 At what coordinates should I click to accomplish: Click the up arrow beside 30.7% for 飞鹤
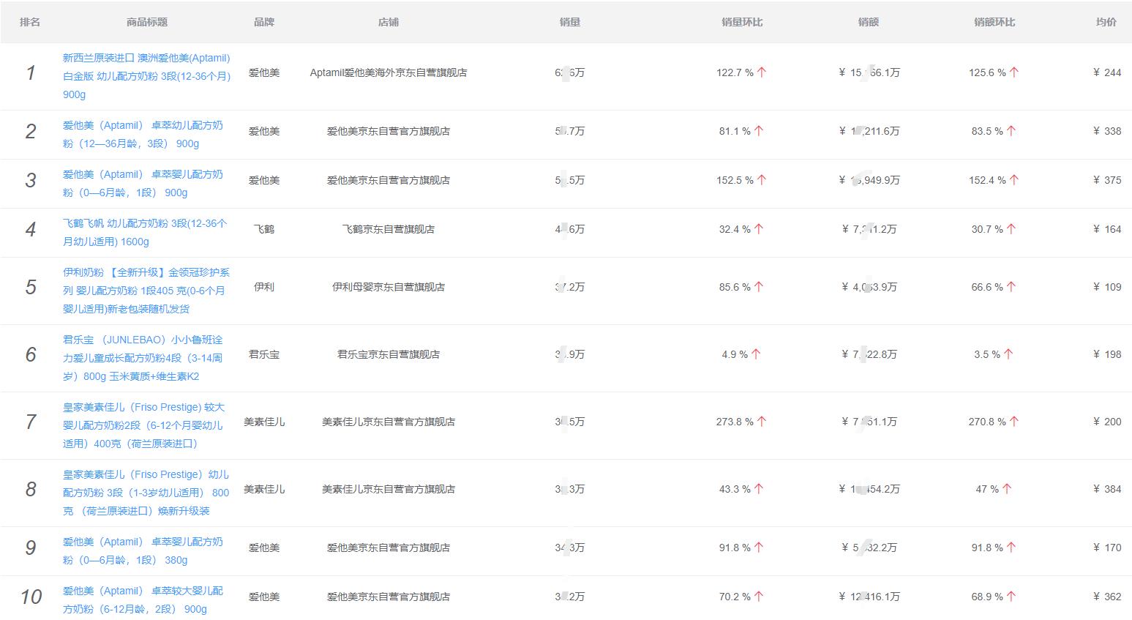(1010, 228)
